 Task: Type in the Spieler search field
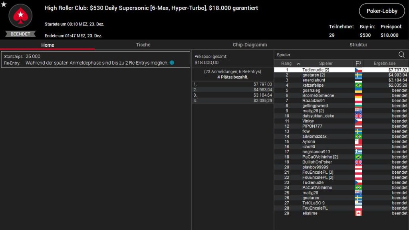point(336,55)
